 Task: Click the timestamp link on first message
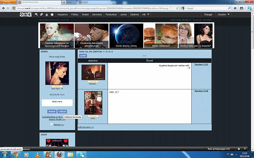tap(201, 64)
